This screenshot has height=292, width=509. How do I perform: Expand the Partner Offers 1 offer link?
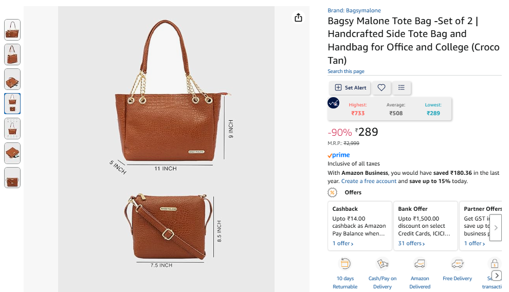474,243
